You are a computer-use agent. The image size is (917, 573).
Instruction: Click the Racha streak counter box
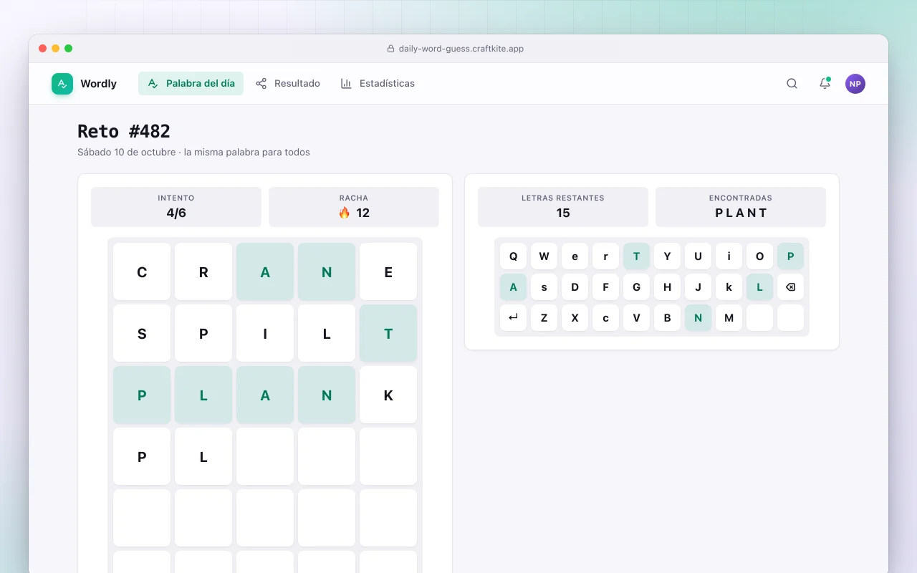click(354, 207)
